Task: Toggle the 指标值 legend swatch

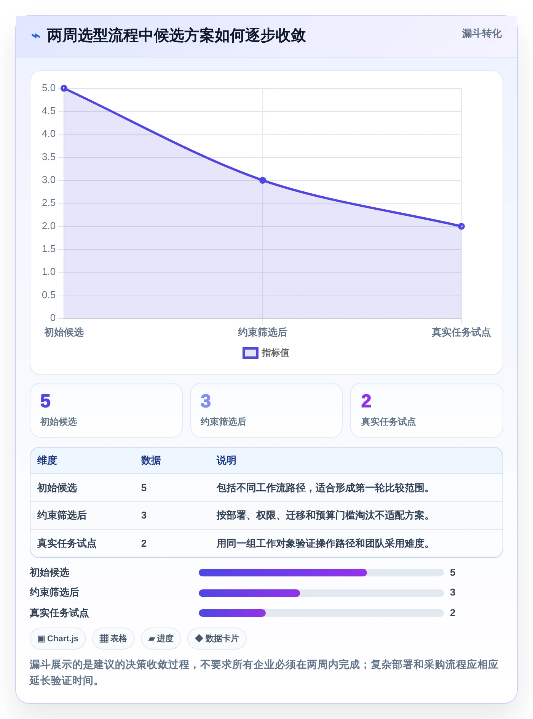Action: (x=250, y=353)
